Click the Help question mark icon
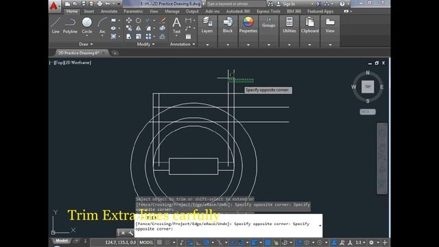The height and width of the screenshot is (247, 439). [x=342, y=4]
